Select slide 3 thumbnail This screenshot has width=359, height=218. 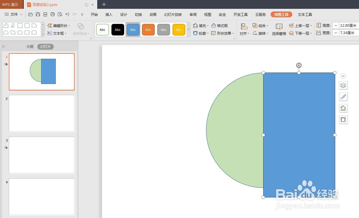pyautogui.click(x=42, y=155)
